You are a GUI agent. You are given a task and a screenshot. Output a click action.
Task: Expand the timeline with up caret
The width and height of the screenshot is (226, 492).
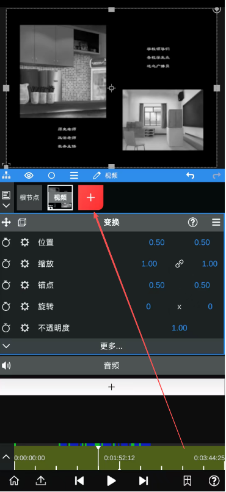coord(6,457)
